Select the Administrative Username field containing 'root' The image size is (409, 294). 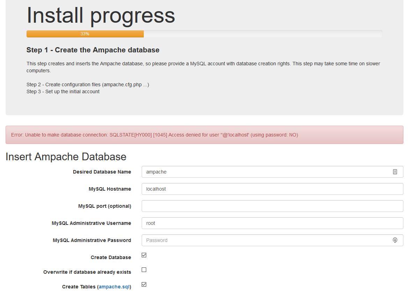pos(244,223)
